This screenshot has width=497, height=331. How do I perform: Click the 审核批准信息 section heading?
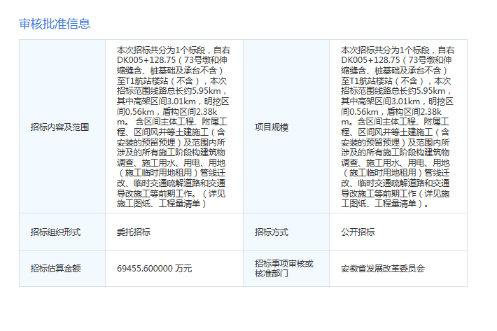55,24
